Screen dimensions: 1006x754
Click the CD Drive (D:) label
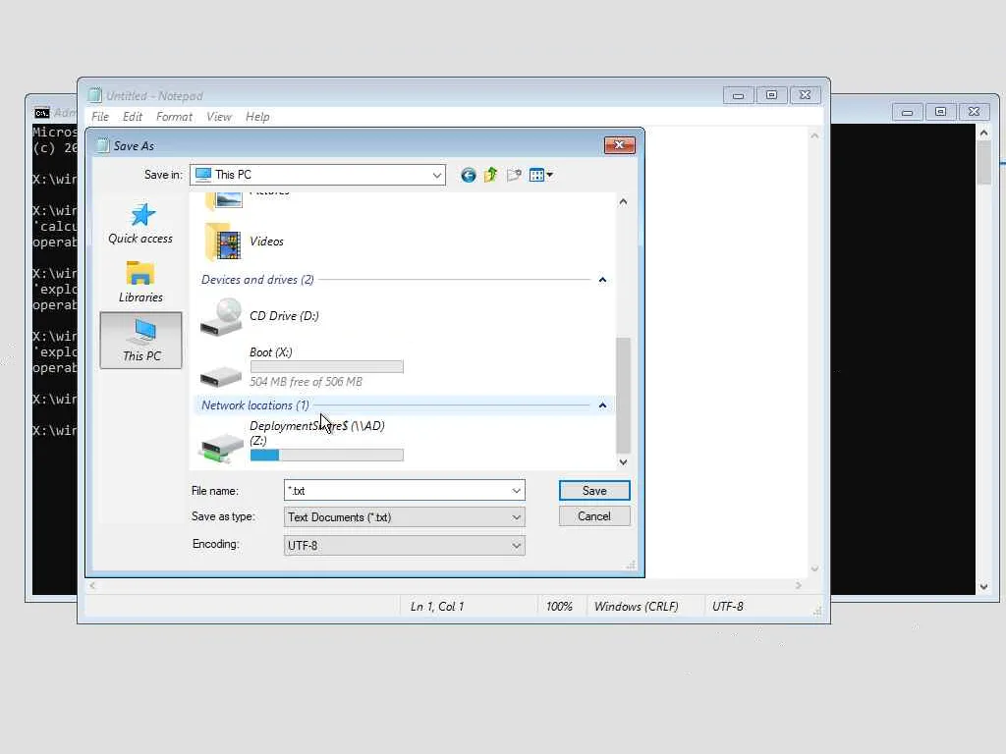(x=284, y=316)
